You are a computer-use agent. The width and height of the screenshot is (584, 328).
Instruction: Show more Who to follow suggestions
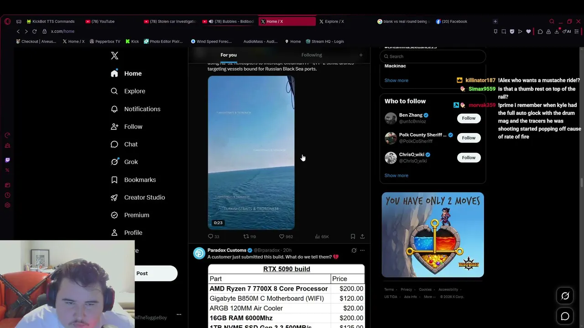(396, 175)
